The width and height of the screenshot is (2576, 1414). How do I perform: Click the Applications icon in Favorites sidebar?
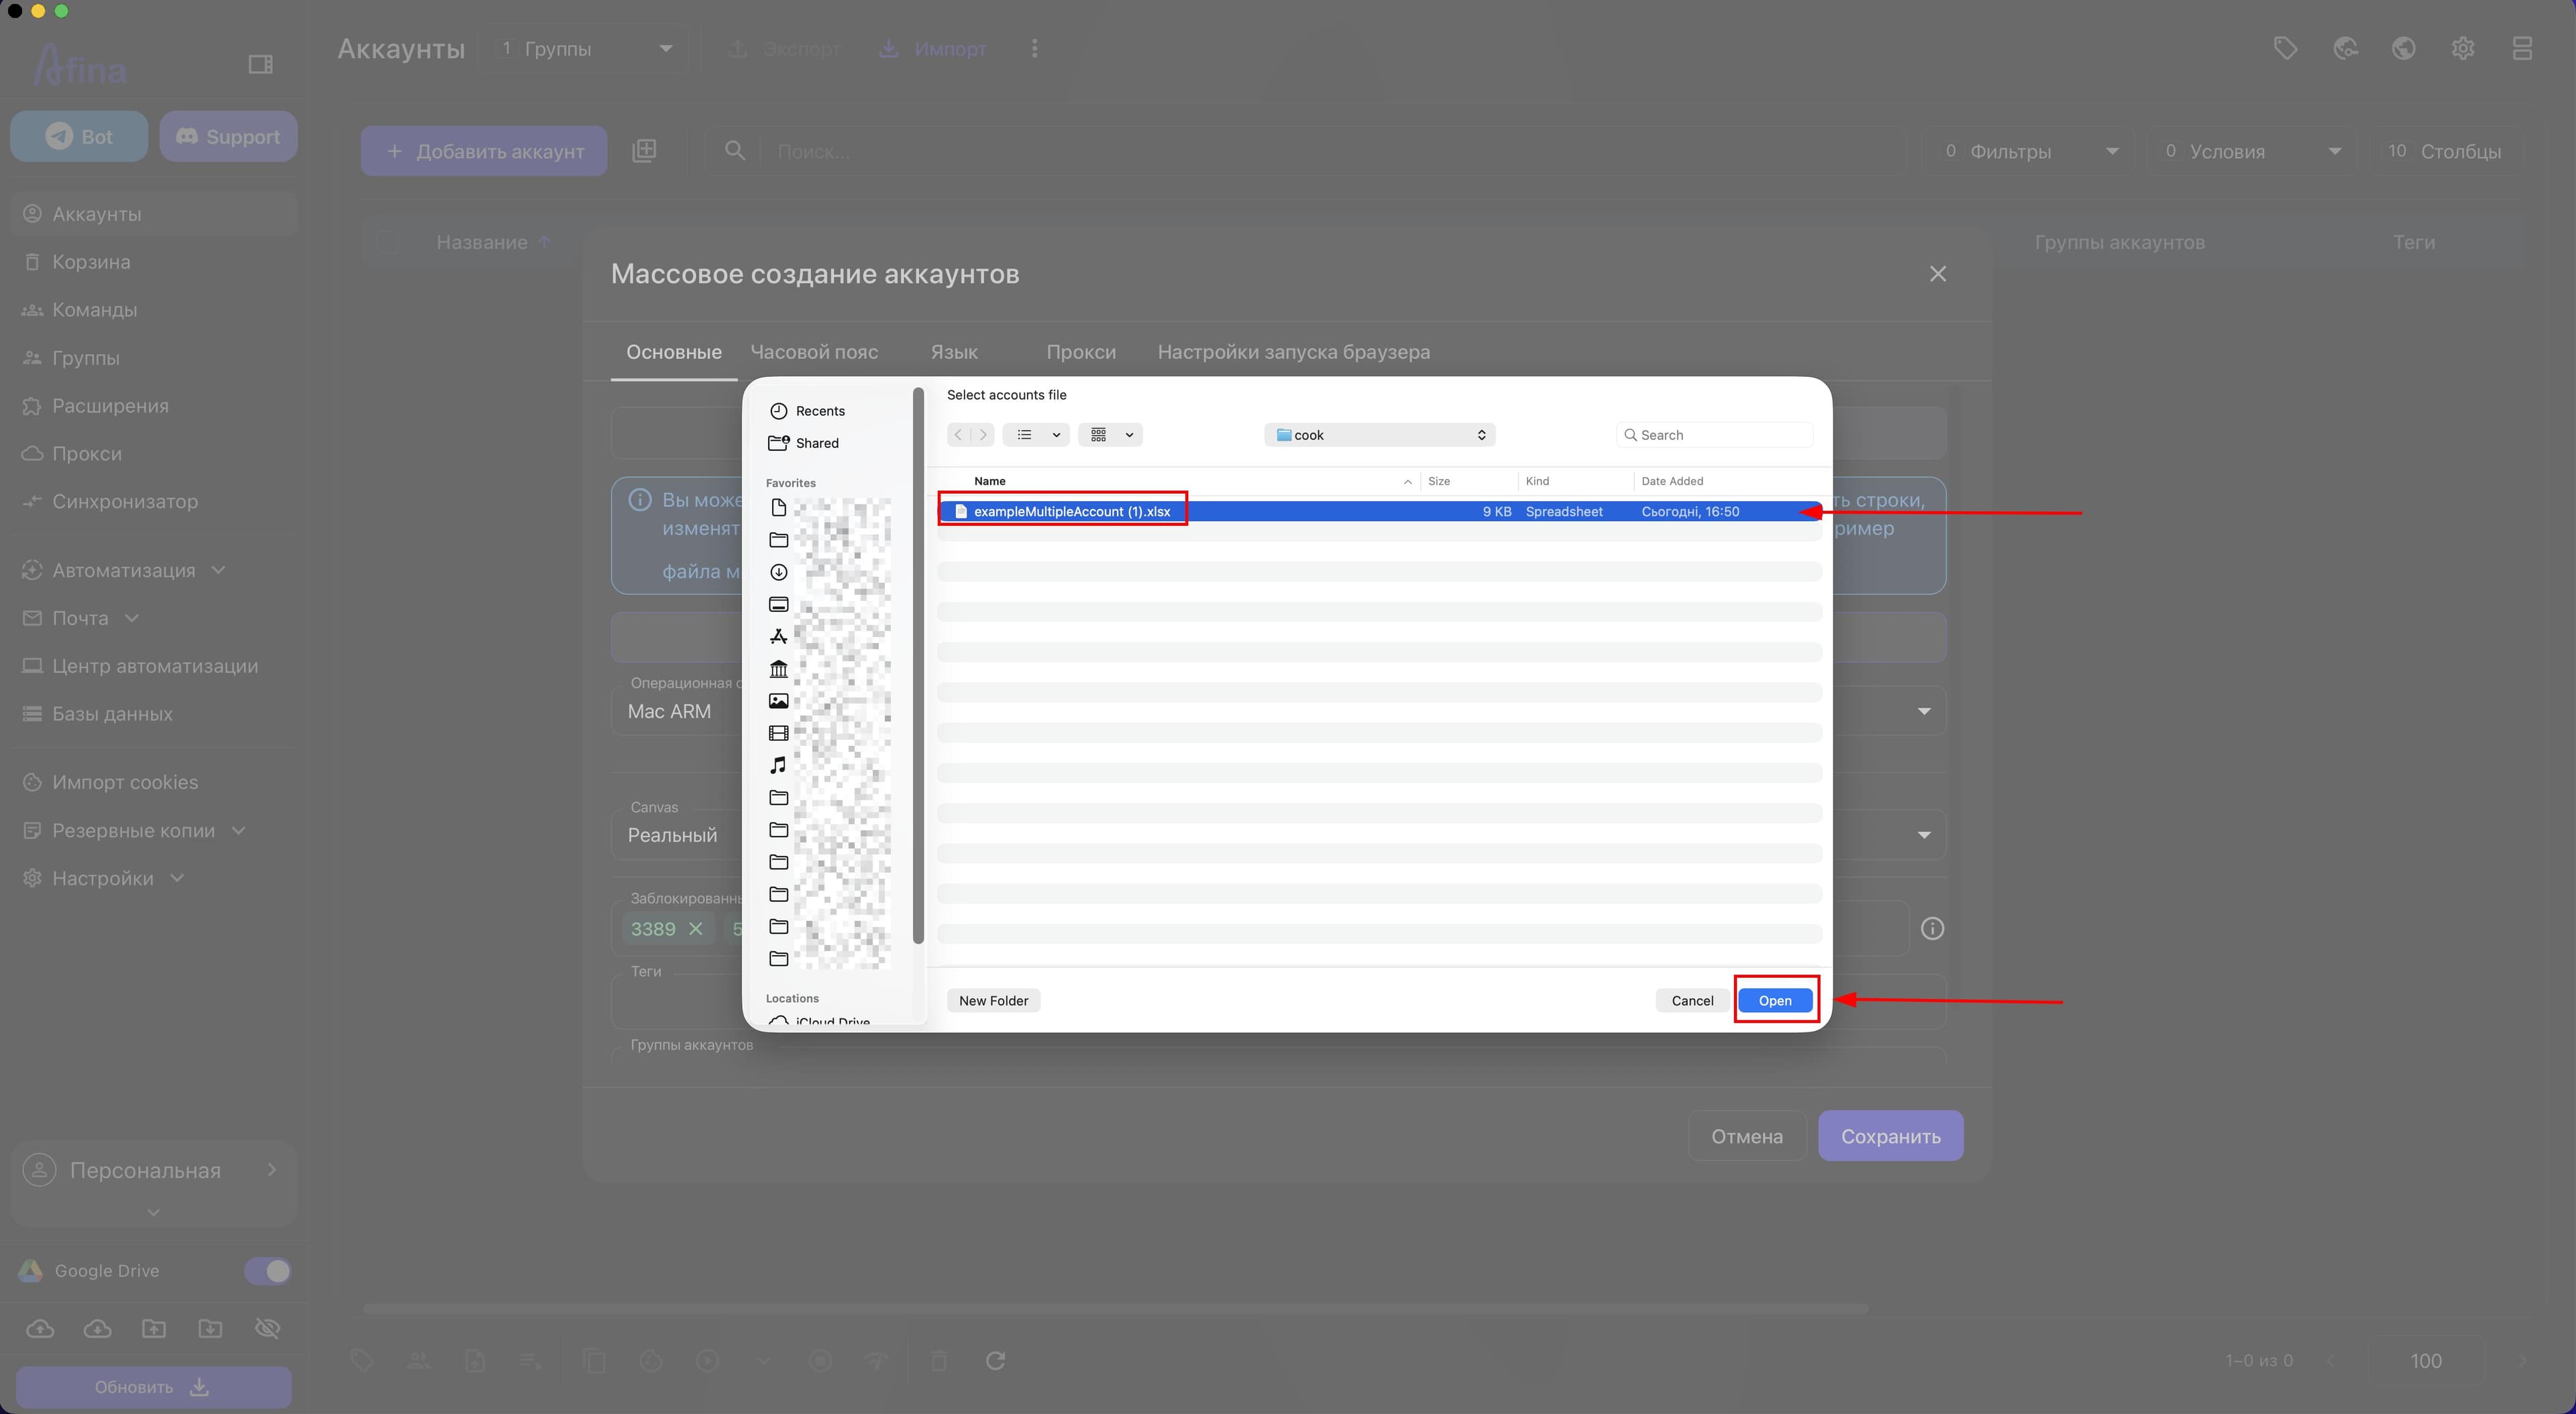pyautogui.click(x=778, y=636)
